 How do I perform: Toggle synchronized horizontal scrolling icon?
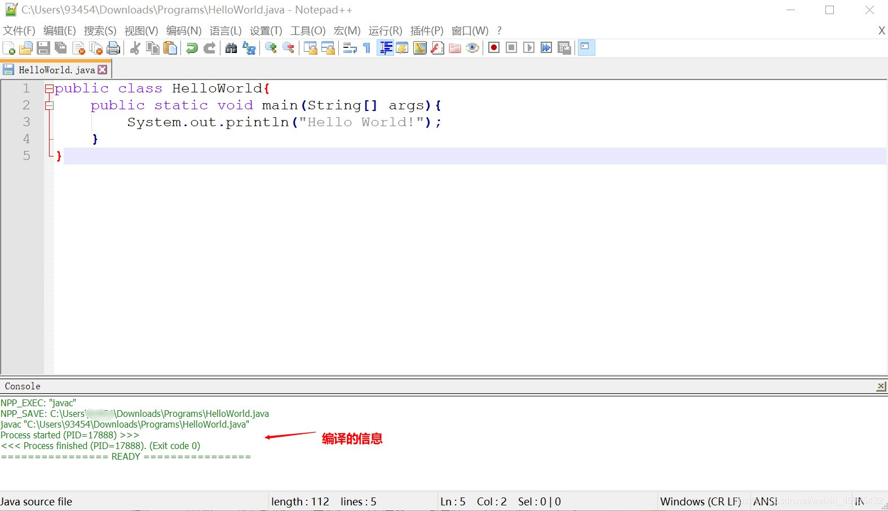328,48
